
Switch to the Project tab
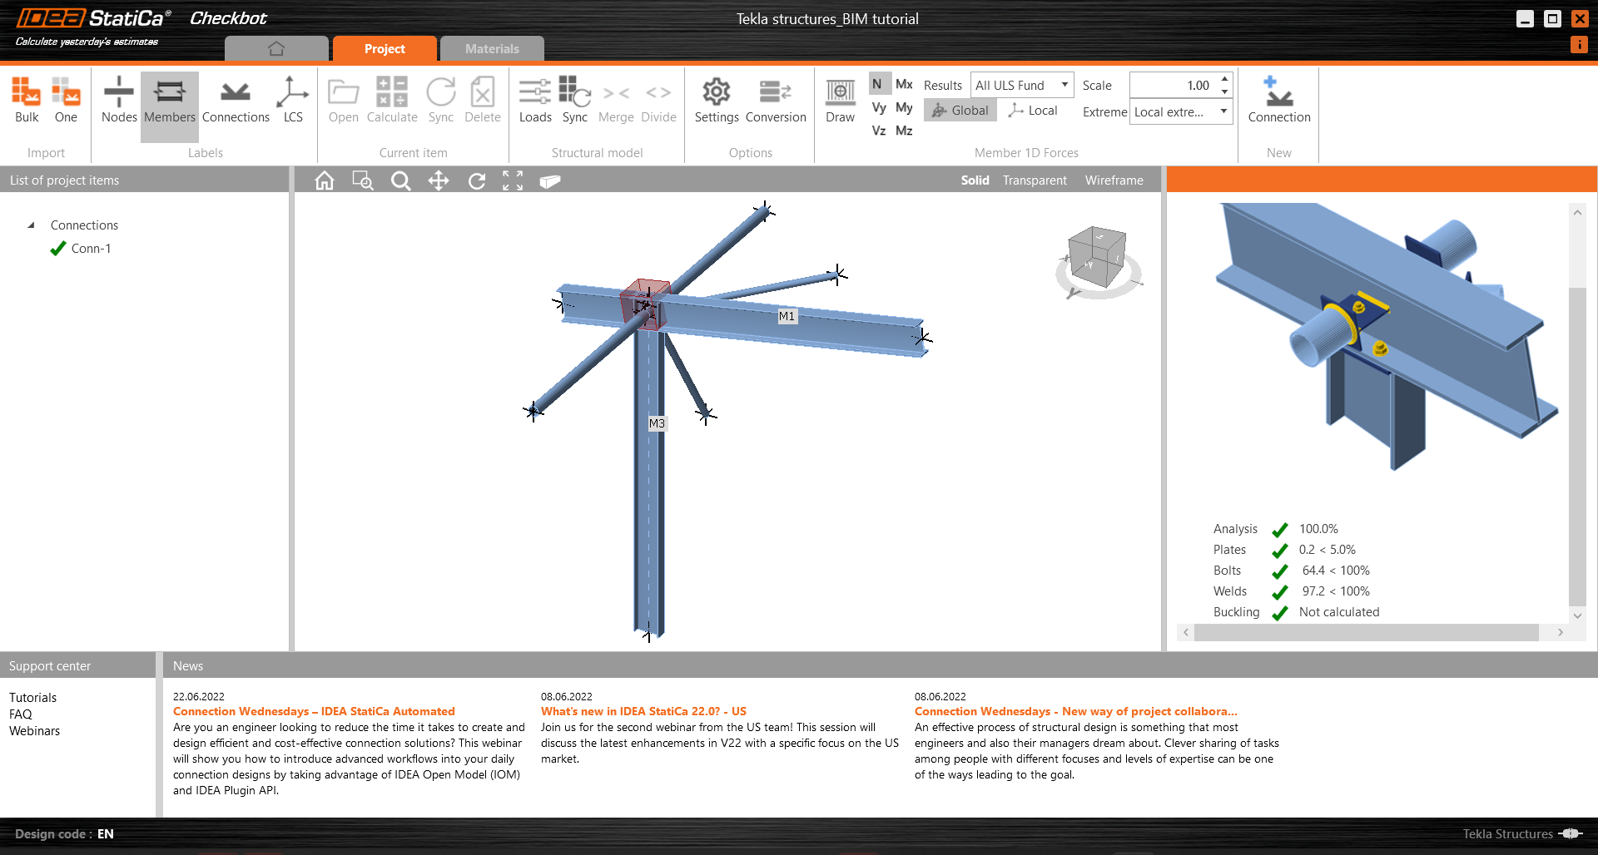click(385, 48)
